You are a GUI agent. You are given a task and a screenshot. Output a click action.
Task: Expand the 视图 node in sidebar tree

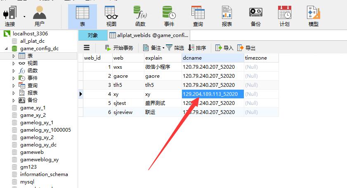14,63
